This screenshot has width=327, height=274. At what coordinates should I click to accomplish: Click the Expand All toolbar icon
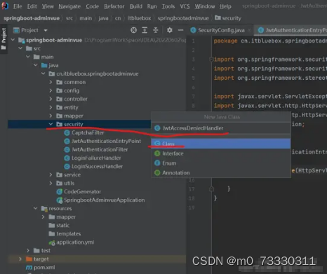coord(145,30)
